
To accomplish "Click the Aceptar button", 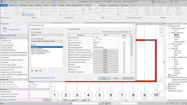I will pyautogui.click(x=104, y=78).
